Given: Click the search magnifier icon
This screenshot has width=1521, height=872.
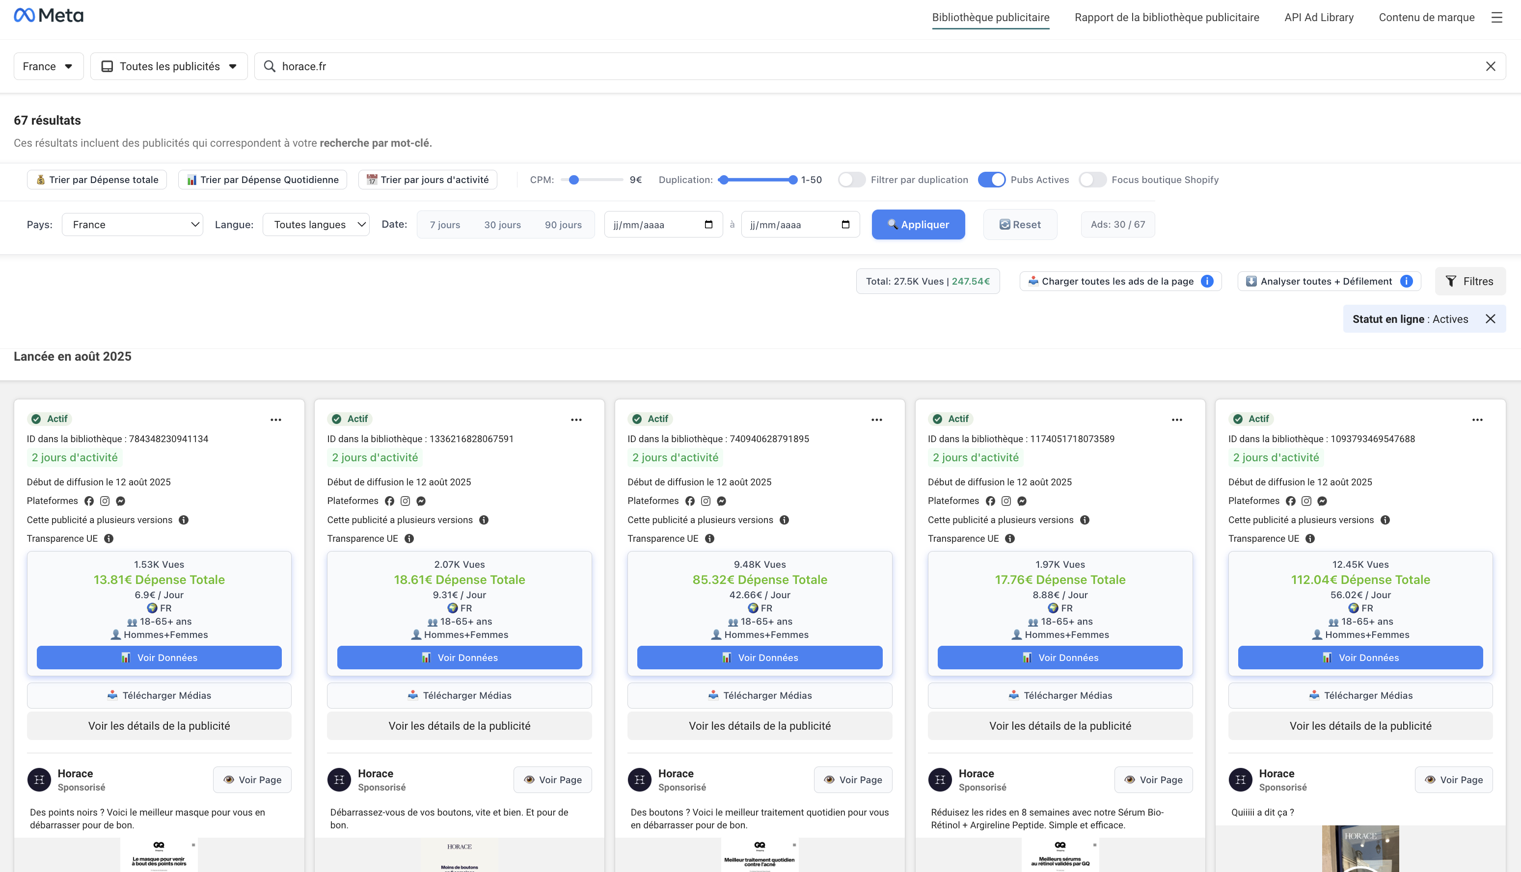Looking at the screenshot, I should [270, 66].
